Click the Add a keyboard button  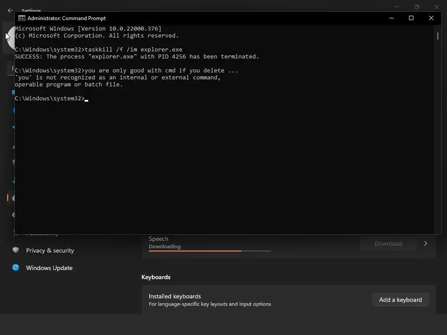point(401,300)
